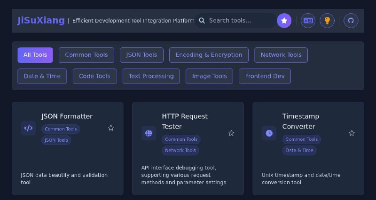Select the All Tools category tab

pyautogui.click(x=35, y=55)
